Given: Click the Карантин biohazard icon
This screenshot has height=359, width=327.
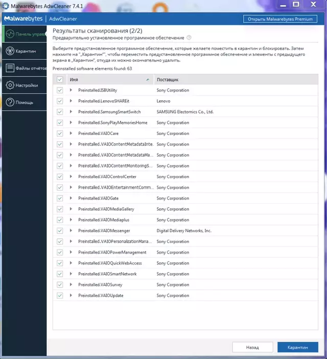Looking at the screenshot, I should (x=10, y=51).
